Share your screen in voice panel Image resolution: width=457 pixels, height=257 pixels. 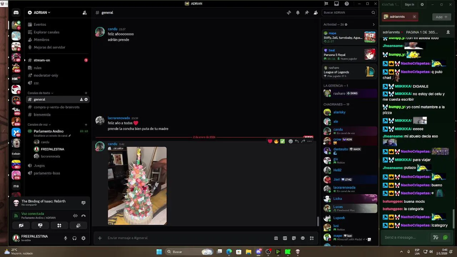40,226
